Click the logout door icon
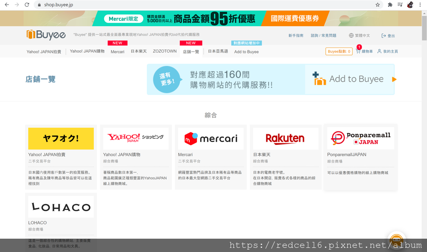 384,36
